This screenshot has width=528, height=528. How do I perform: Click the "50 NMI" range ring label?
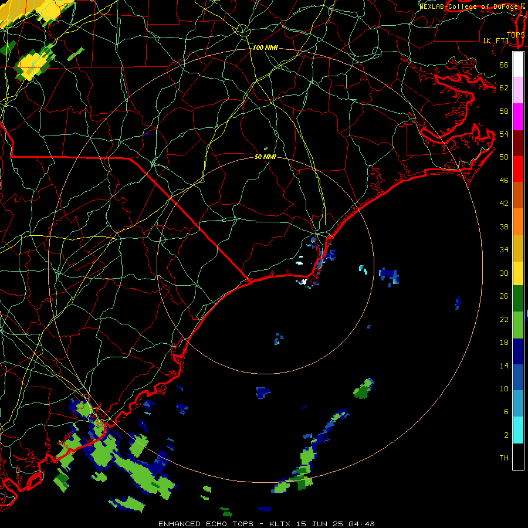[265, 157]
